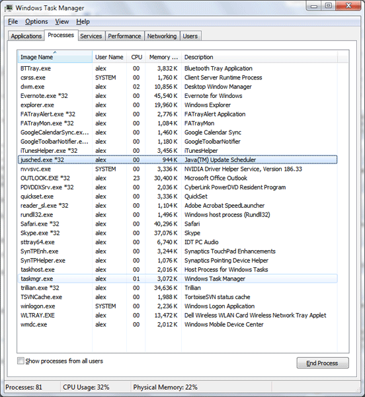Viewport: 365px width, 397px height.
Task: Click the Processes: 81 status entry
Action: pos(24,387)
